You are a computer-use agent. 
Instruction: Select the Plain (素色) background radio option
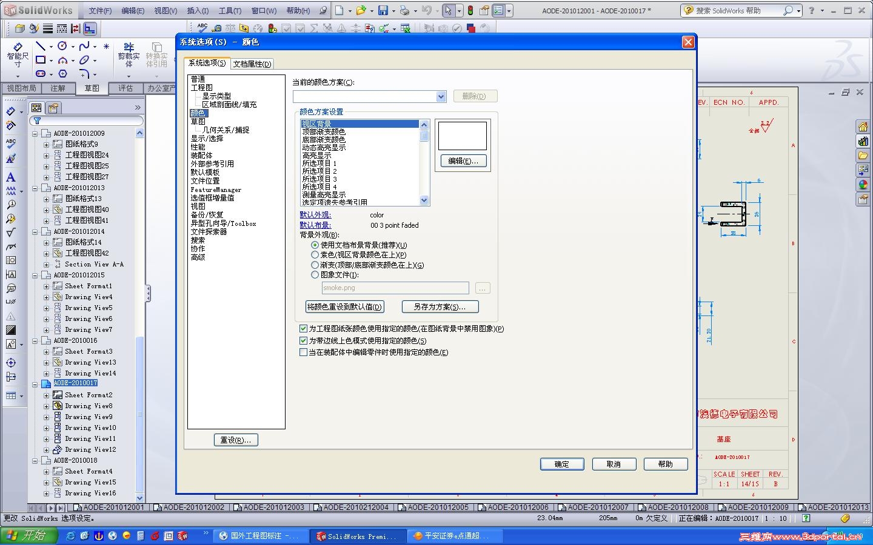(315, 255)
